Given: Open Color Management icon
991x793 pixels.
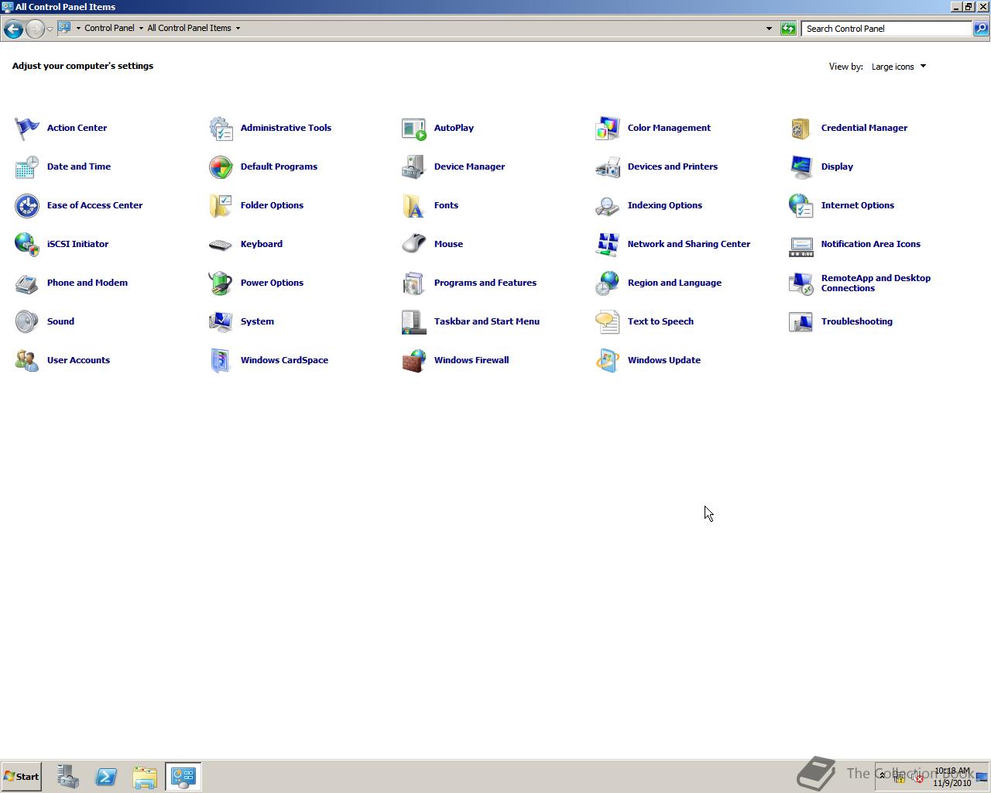Looking at the screenshot, I should point(608,128).
